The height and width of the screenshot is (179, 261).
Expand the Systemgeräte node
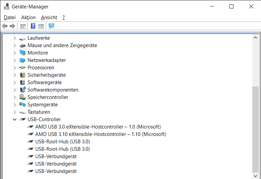[15, 105]
